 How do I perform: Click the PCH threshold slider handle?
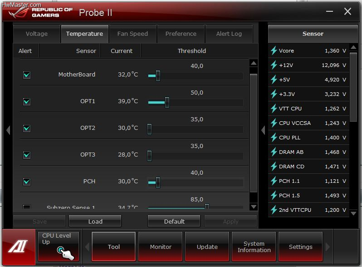click(x=158, y=183)
